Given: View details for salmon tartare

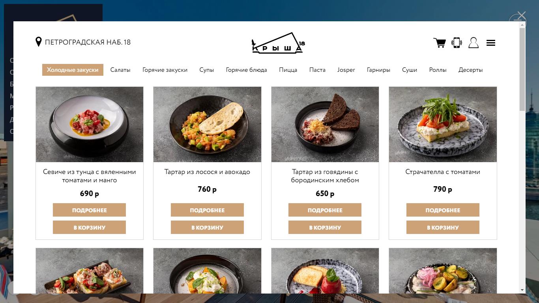Looking at the screenshot, I should pos(207,210).
